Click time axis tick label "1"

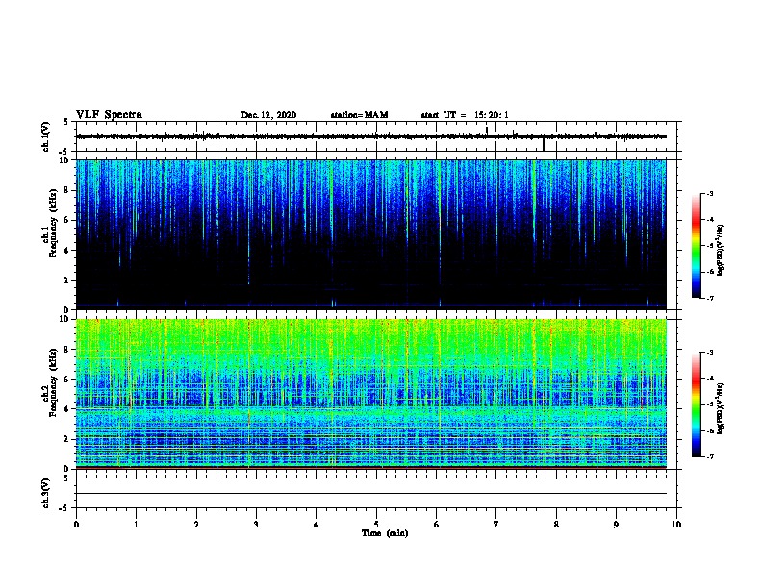136,525
